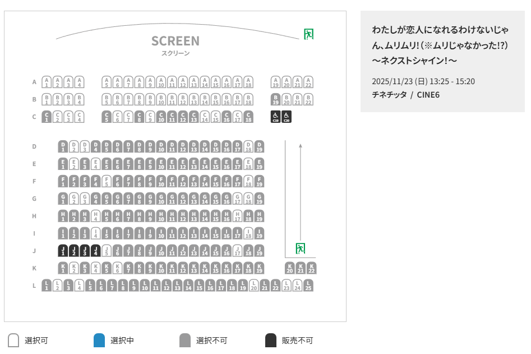Screen dimensions: 531x354
Task: Click the チネチッタ / CINE6 venue text
Action: (405, 94)
